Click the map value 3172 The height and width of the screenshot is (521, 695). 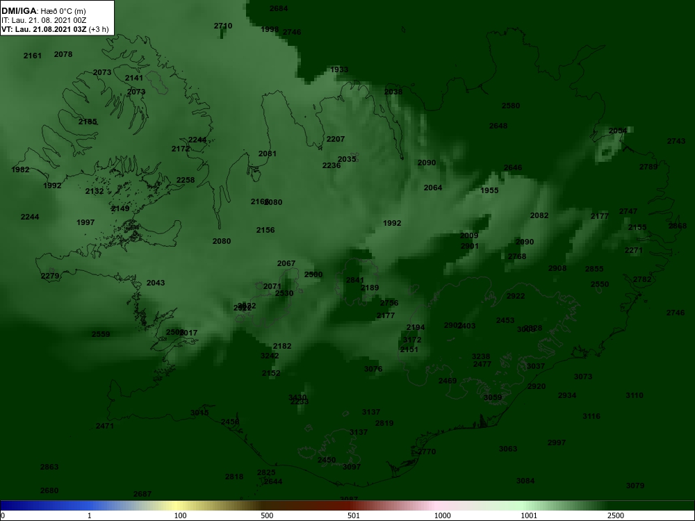[412, 340]
